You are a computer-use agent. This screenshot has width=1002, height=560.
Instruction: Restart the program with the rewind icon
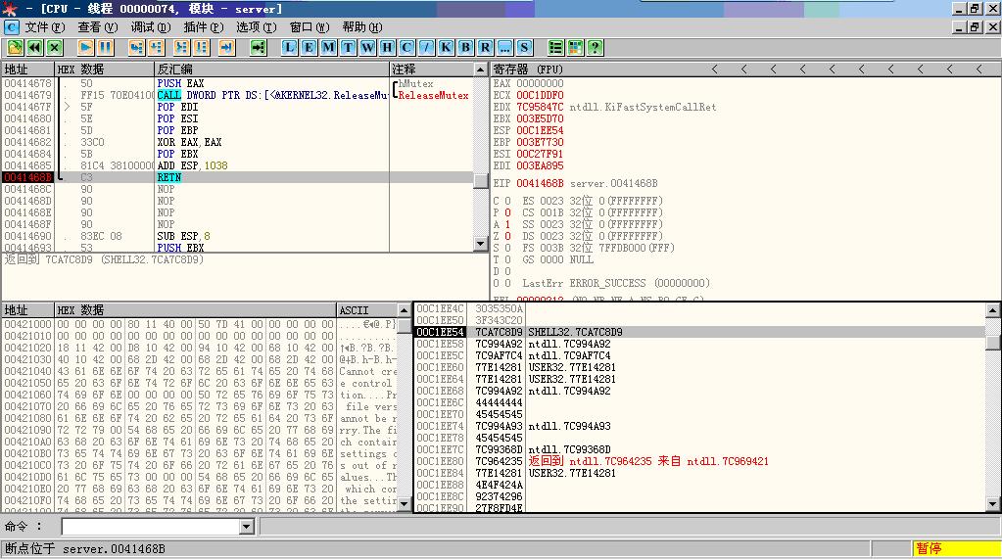(34, 47)
